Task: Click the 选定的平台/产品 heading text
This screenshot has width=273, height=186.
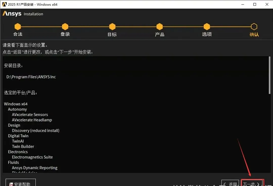Action: (20, 92)
